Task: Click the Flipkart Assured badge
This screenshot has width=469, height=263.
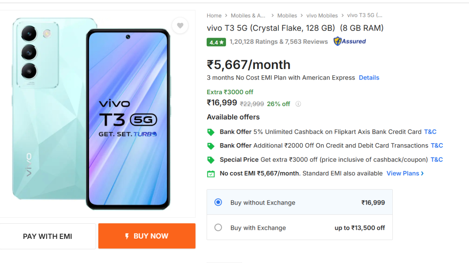Action: 350,41
